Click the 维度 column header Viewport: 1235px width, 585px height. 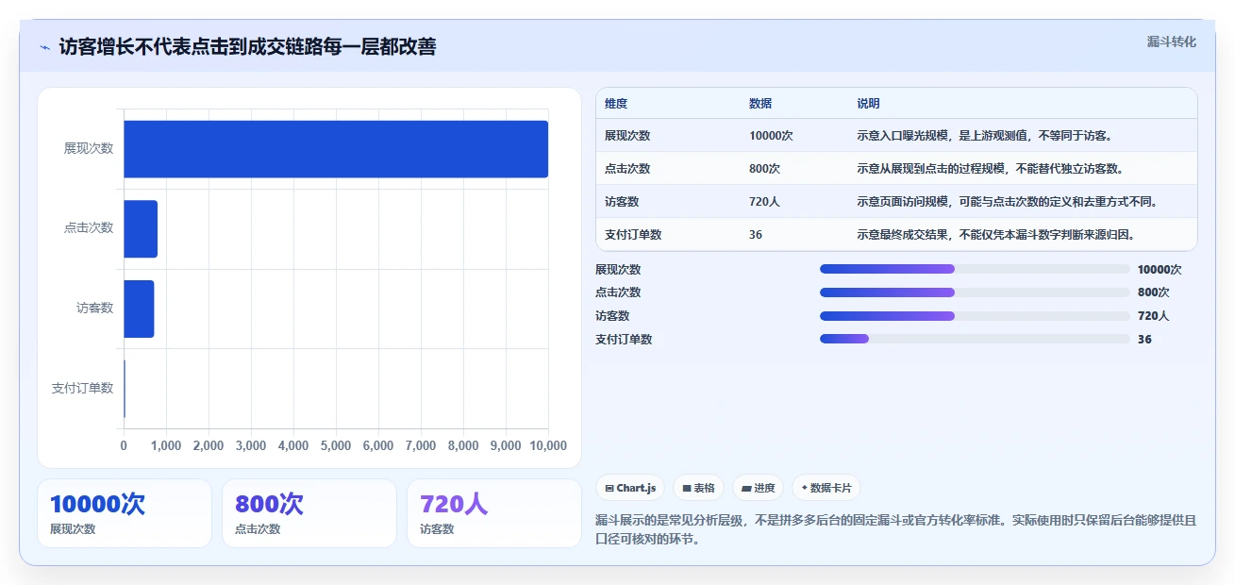(616, 104)
